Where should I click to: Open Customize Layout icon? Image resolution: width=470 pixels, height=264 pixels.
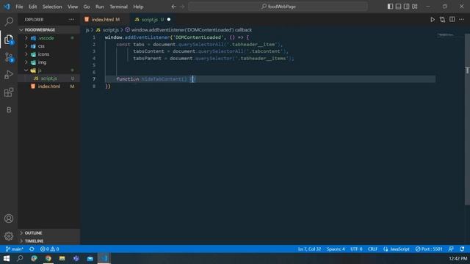tap(415, 7)
